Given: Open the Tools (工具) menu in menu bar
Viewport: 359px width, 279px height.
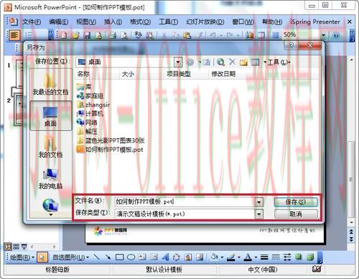Looking at the screenshot, I should click(169, 22).
